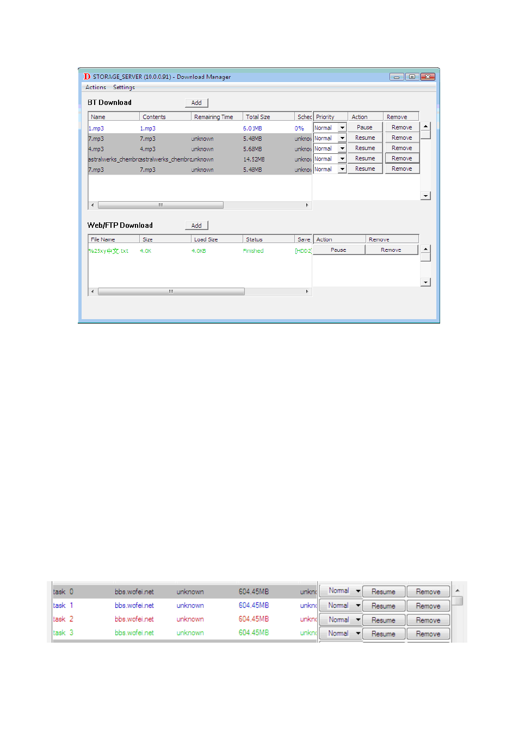Click down arrow of Web/FTP list scrollbar
This screenshot has height=734, width=519.
[426, 282]
